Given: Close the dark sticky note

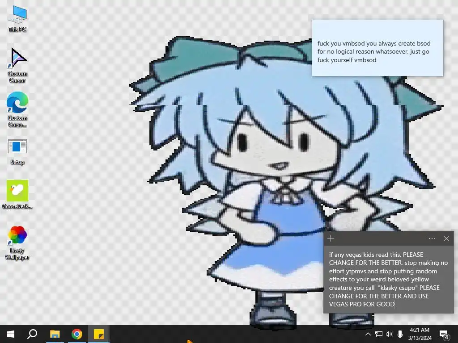Looking at the screenshot, I should coord(446,238).
